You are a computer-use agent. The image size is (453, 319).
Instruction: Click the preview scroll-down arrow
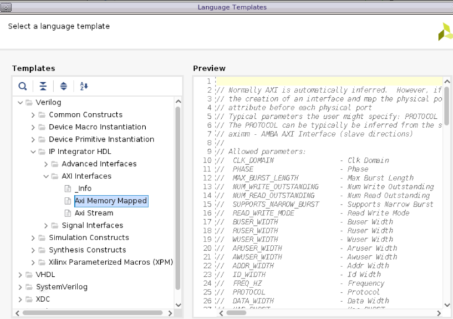447,305
